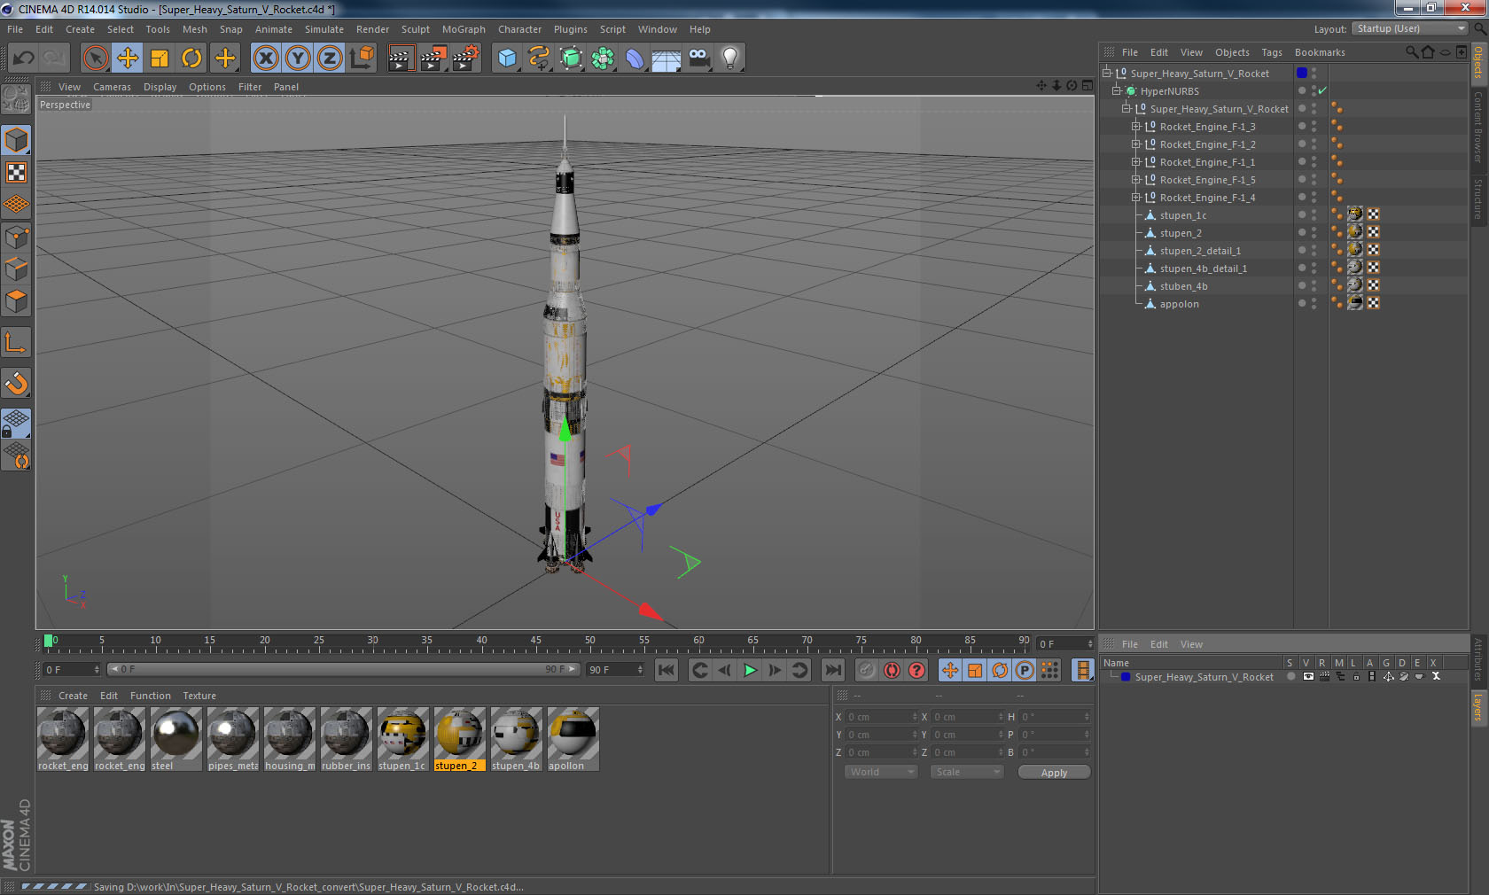Toggle HyperNURBS enabled checkmark

click(1322, 91)
